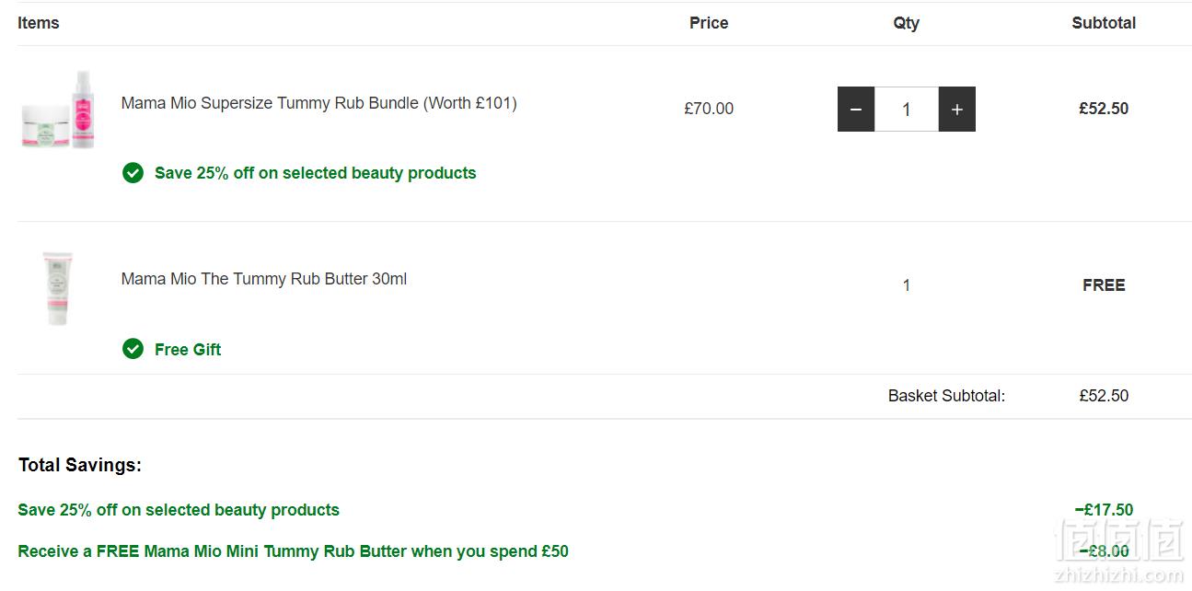Click the Basket Subtotal label
This screenshot has width=1192, height=591.
coord(946,396)
